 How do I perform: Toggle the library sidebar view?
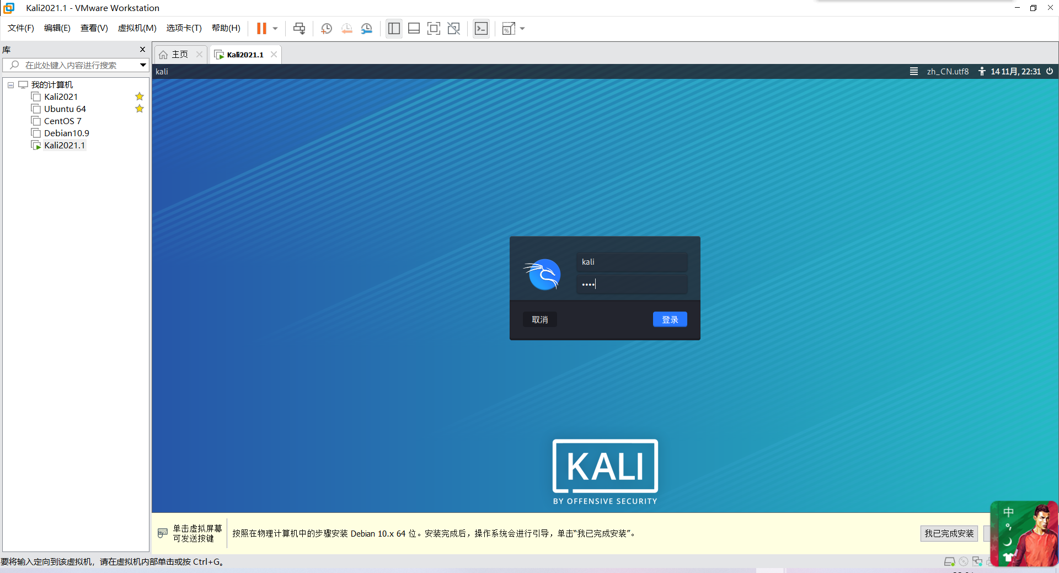pyautogui.click(x=394, y=28)
